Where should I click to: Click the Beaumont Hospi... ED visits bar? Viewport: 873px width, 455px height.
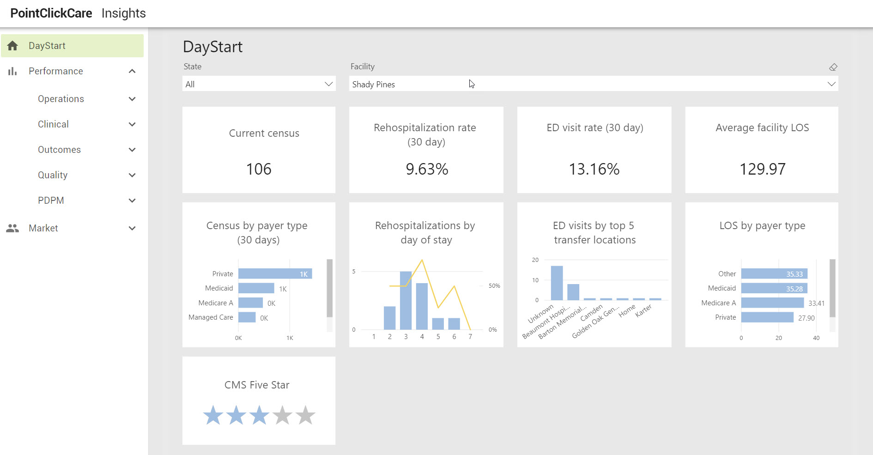573,292
